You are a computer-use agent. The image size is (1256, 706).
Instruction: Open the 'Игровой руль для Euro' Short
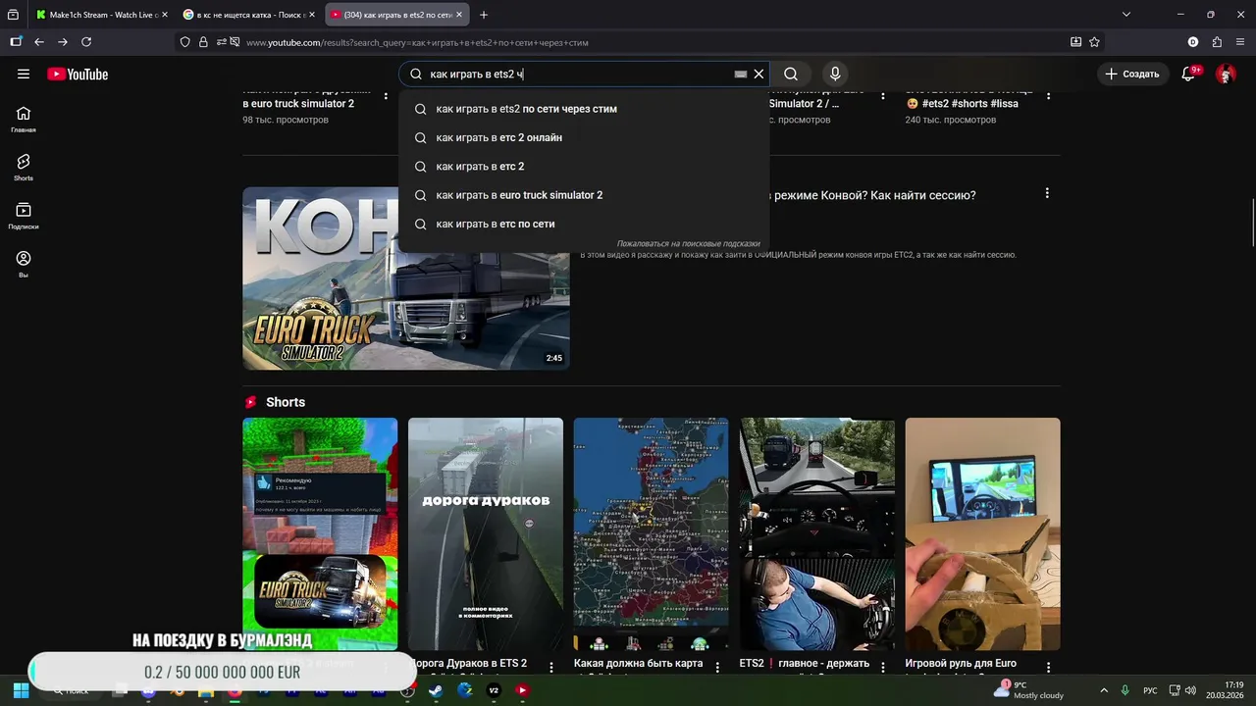point(982,534)
